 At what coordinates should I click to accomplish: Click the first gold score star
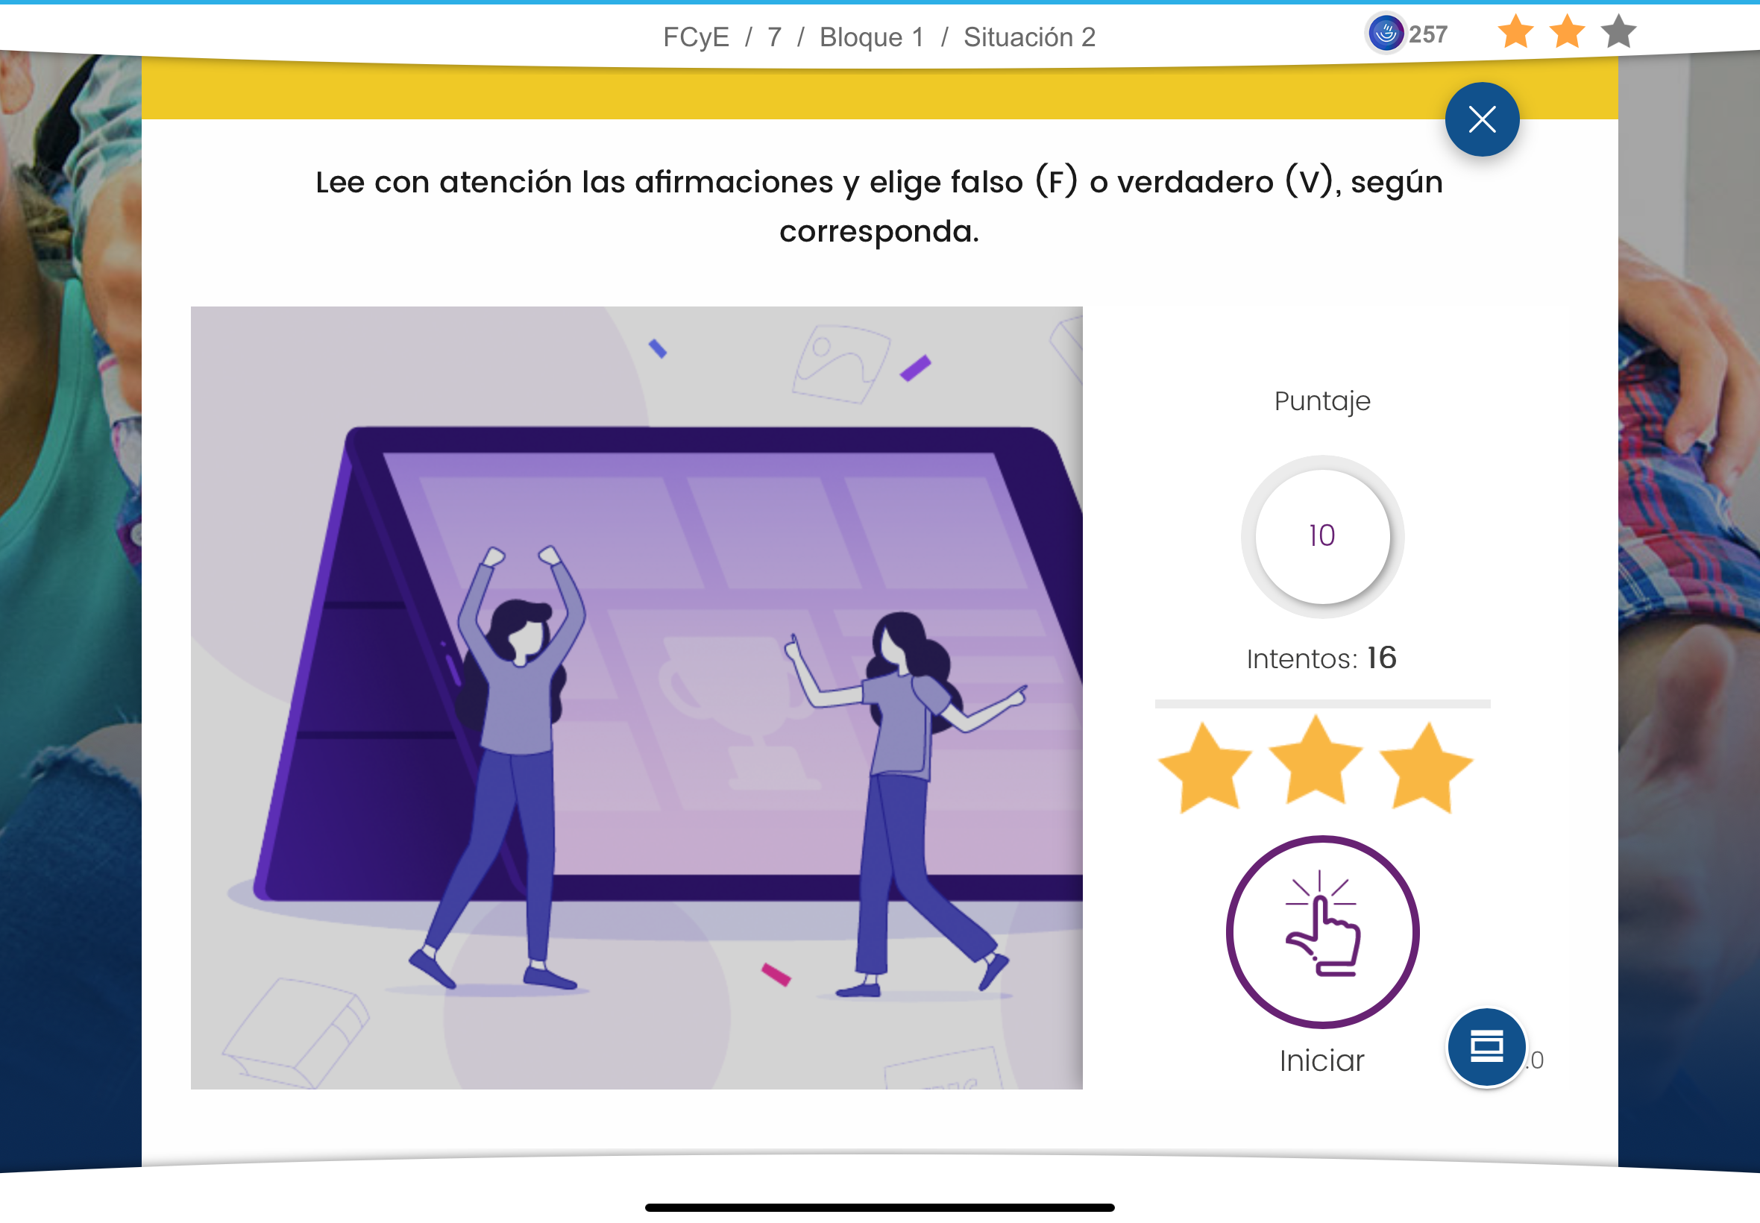click(1205, 767)
